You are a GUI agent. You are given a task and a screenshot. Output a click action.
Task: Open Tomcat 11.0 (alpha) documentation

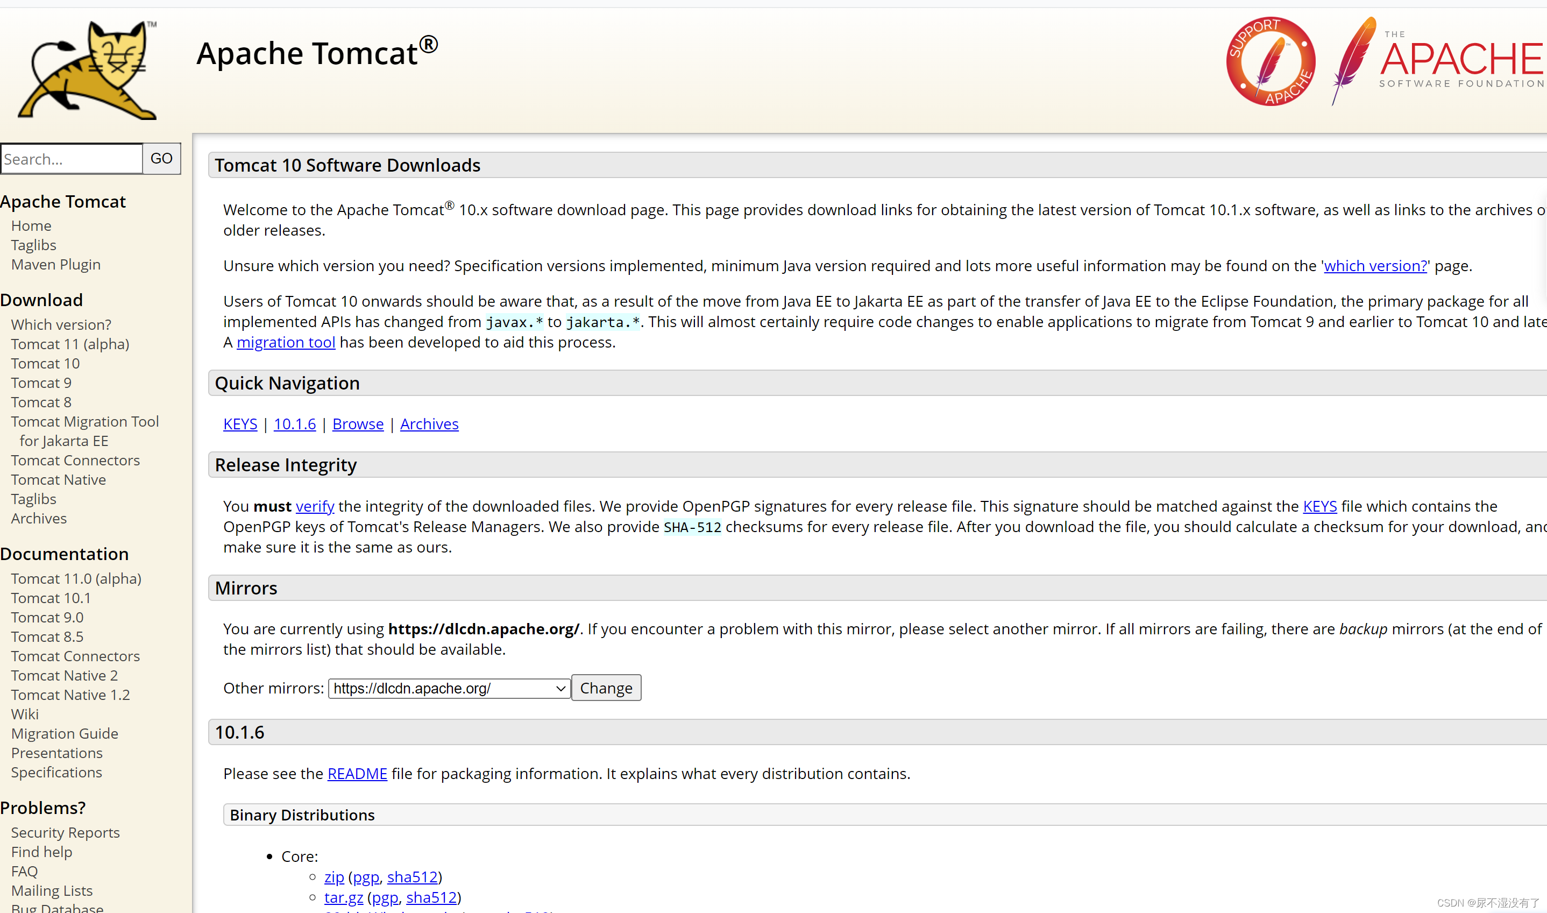point(76,579)
